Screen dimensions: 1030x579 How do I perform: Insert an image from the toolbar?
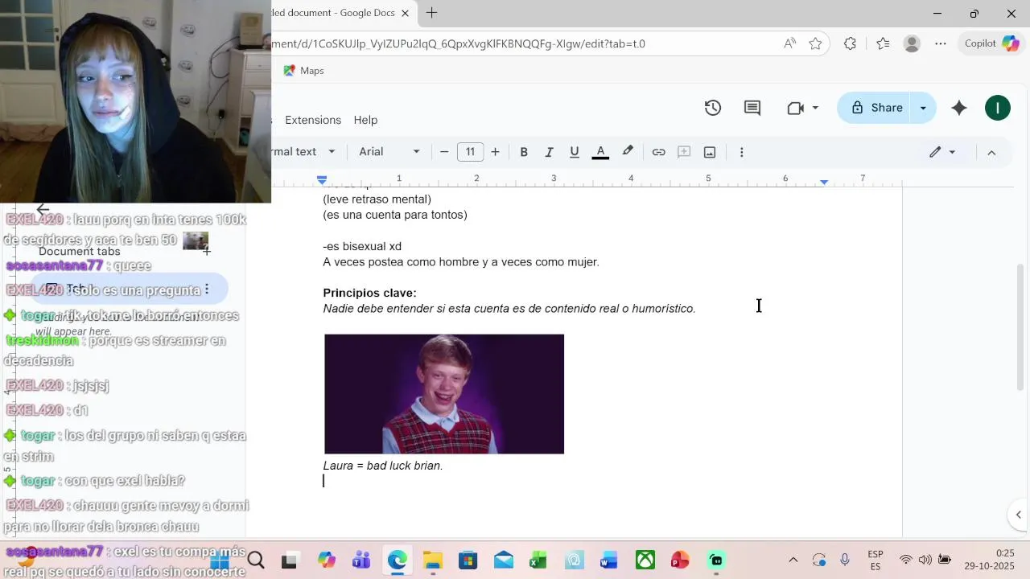[710, 152]
